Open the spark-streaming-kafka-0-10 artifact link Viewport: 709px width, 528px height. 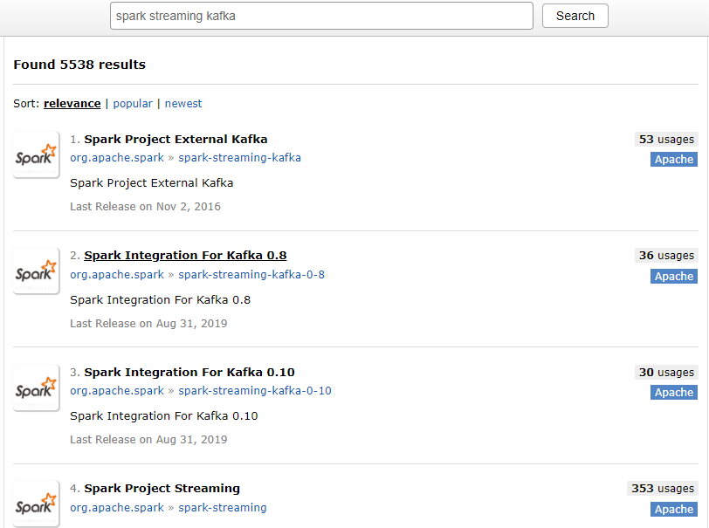[255, 391]
